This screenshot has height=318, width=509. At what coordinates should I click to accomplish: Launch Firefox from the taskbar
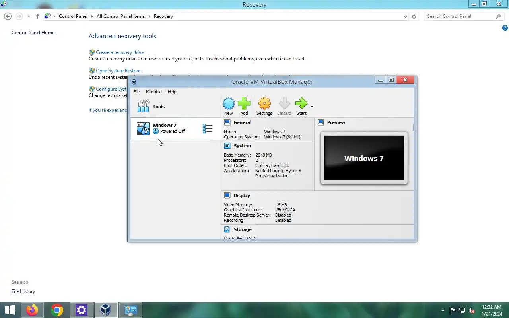point(32,310)
